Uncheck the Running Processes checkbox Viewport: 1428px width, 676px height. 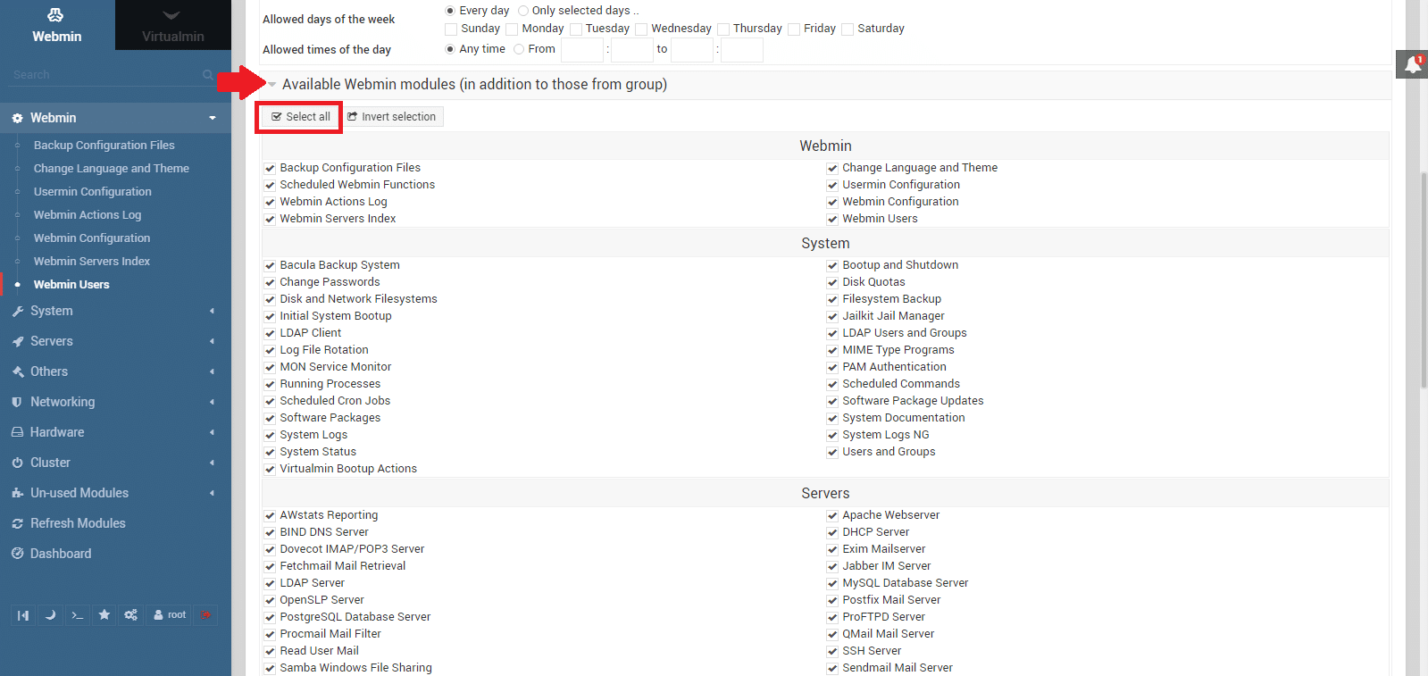(x=270, y=384)
